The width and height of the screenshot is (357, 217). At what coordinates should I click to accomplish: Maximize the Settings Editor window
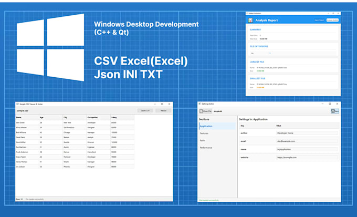330,104
